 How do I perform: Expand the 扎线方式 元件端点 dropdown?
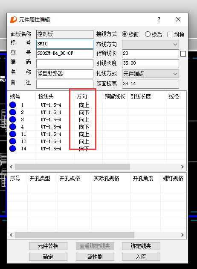pyautogui.click(x=151, y=74)
